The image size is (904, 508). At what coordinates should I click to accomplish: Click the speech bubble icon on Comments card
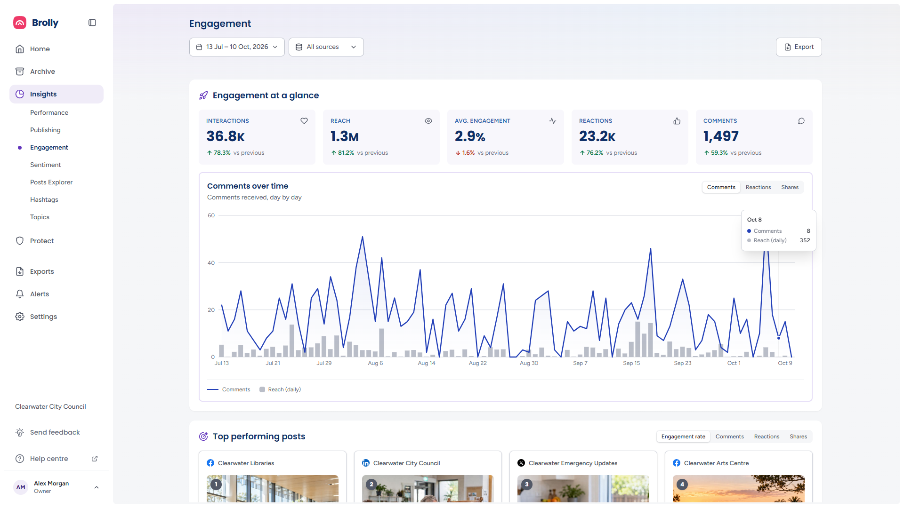801,121
